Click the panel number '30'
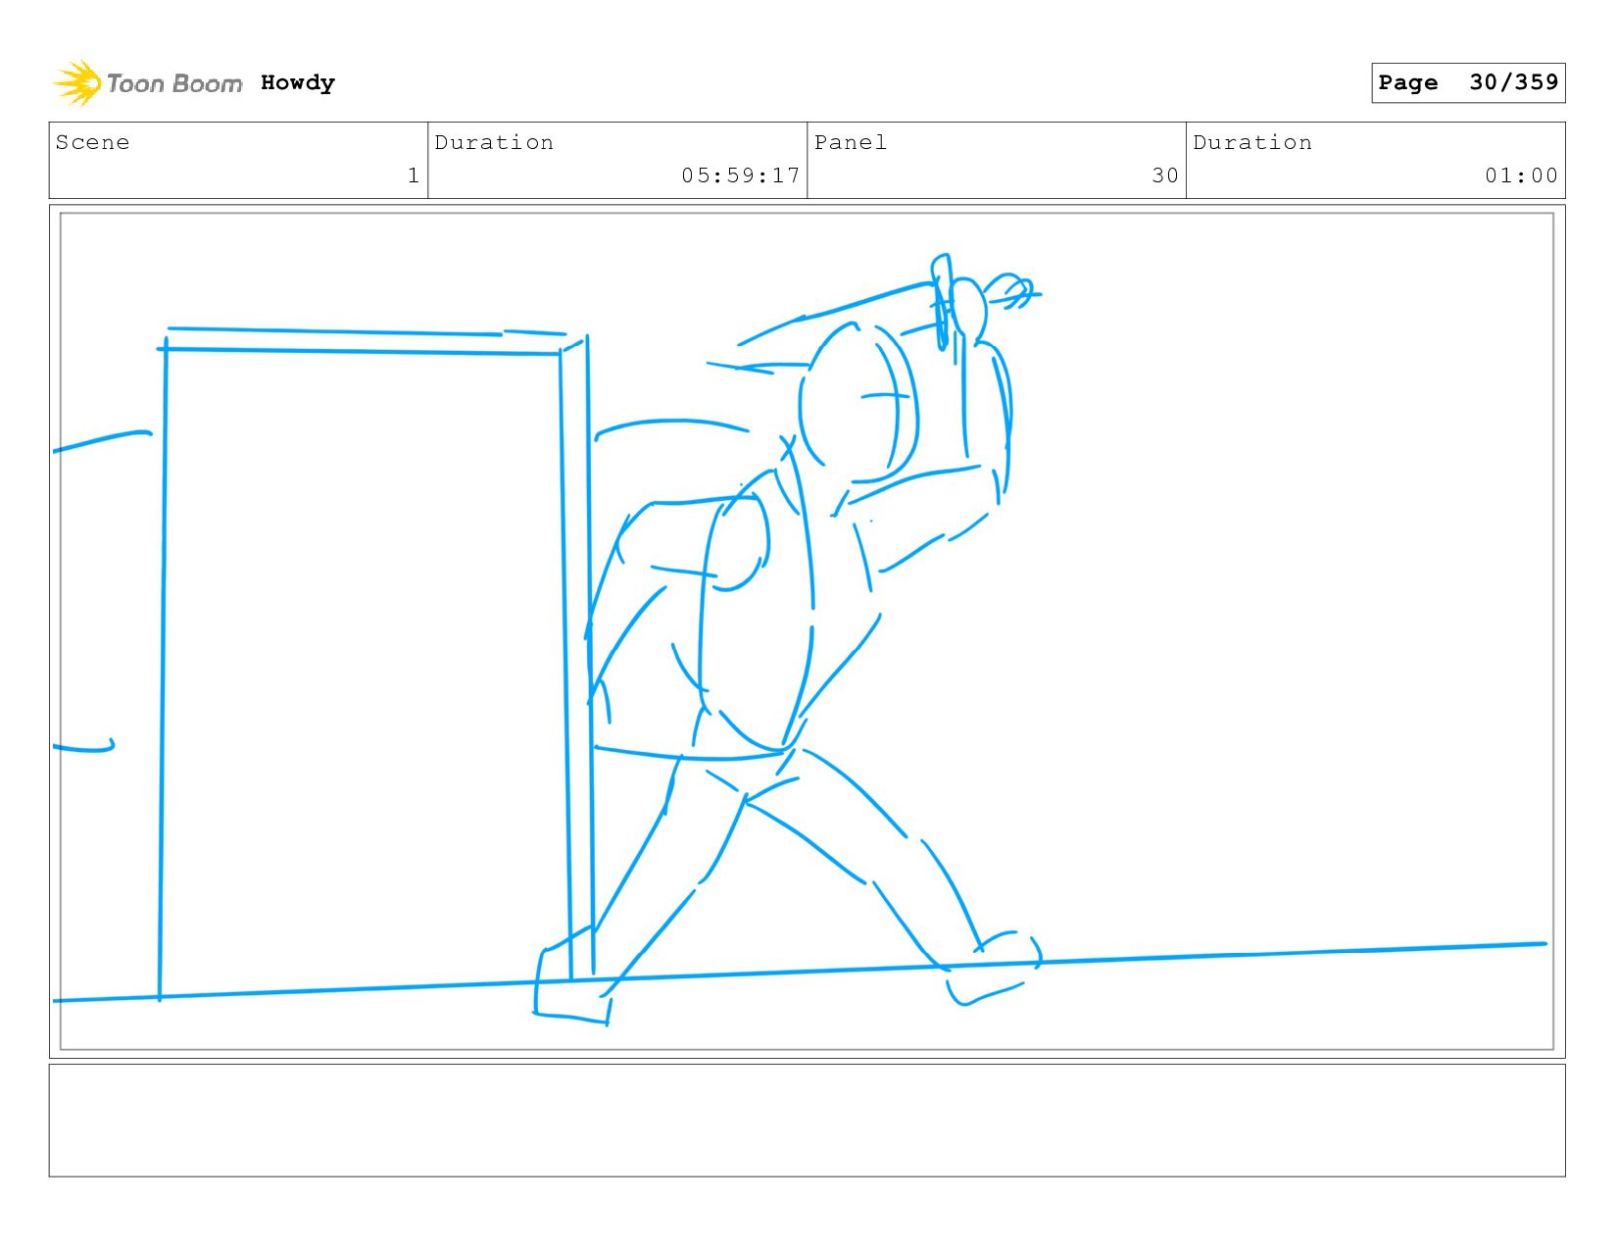This screenshot has width=1617, height=1250. 1165,175
